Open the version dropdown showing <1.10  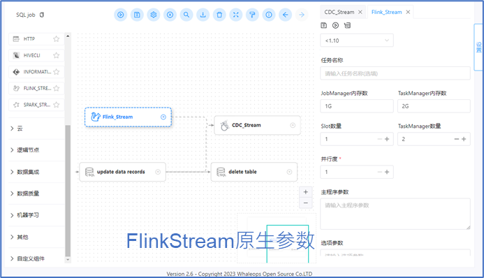coord(357,41)
